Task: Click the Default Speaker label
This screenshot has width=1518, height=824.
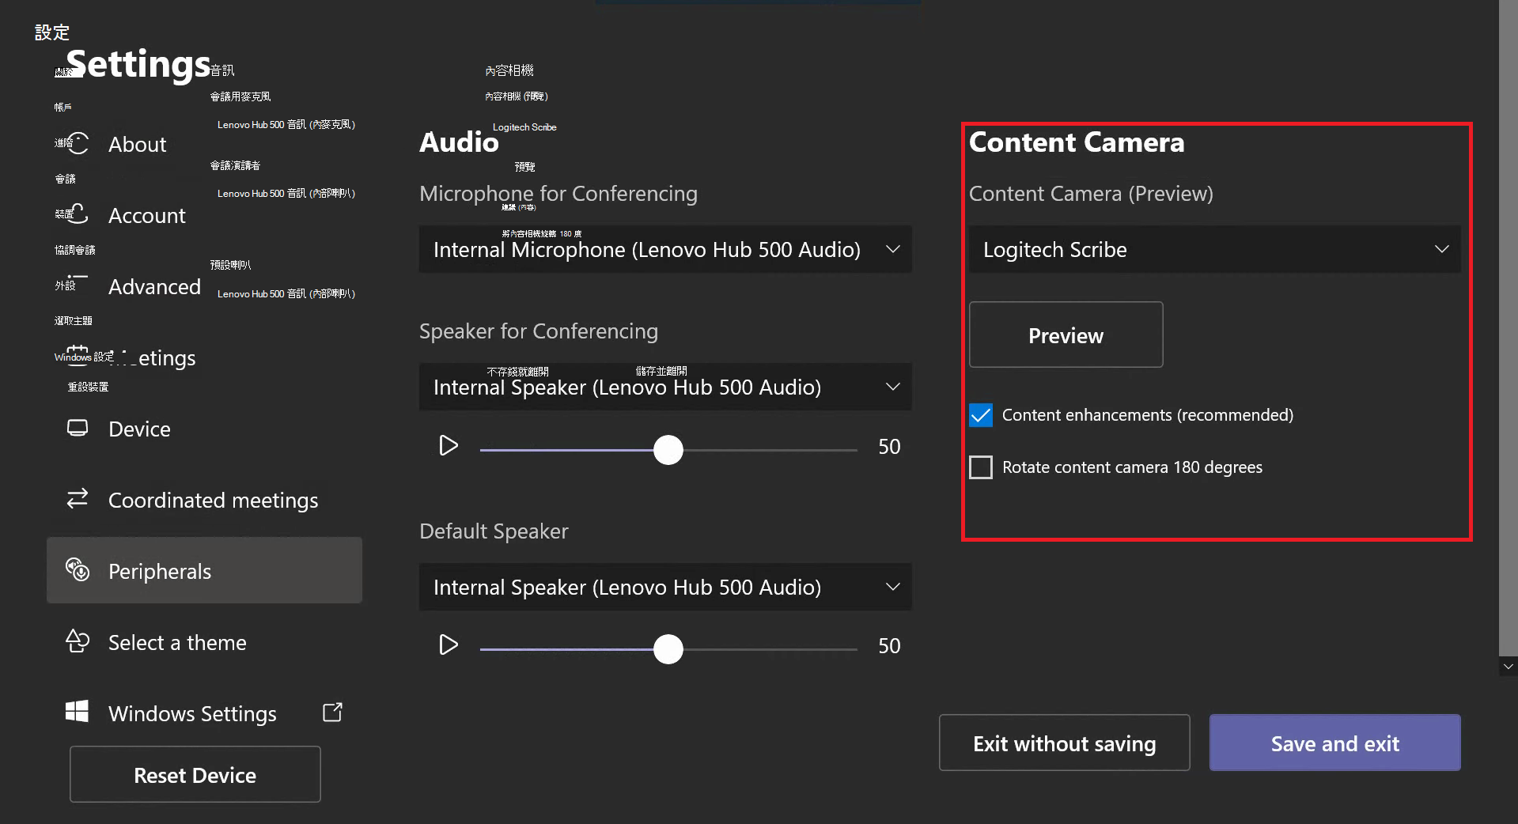Action: tap(494, 531)
